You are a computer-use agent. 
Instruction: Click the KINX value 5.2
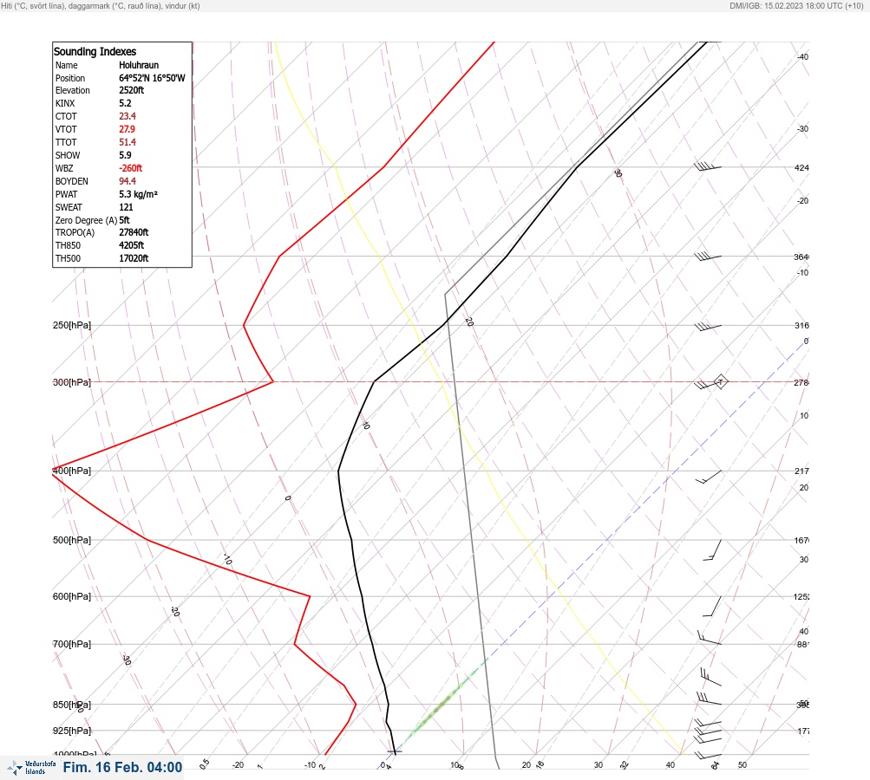pos(126,103)
